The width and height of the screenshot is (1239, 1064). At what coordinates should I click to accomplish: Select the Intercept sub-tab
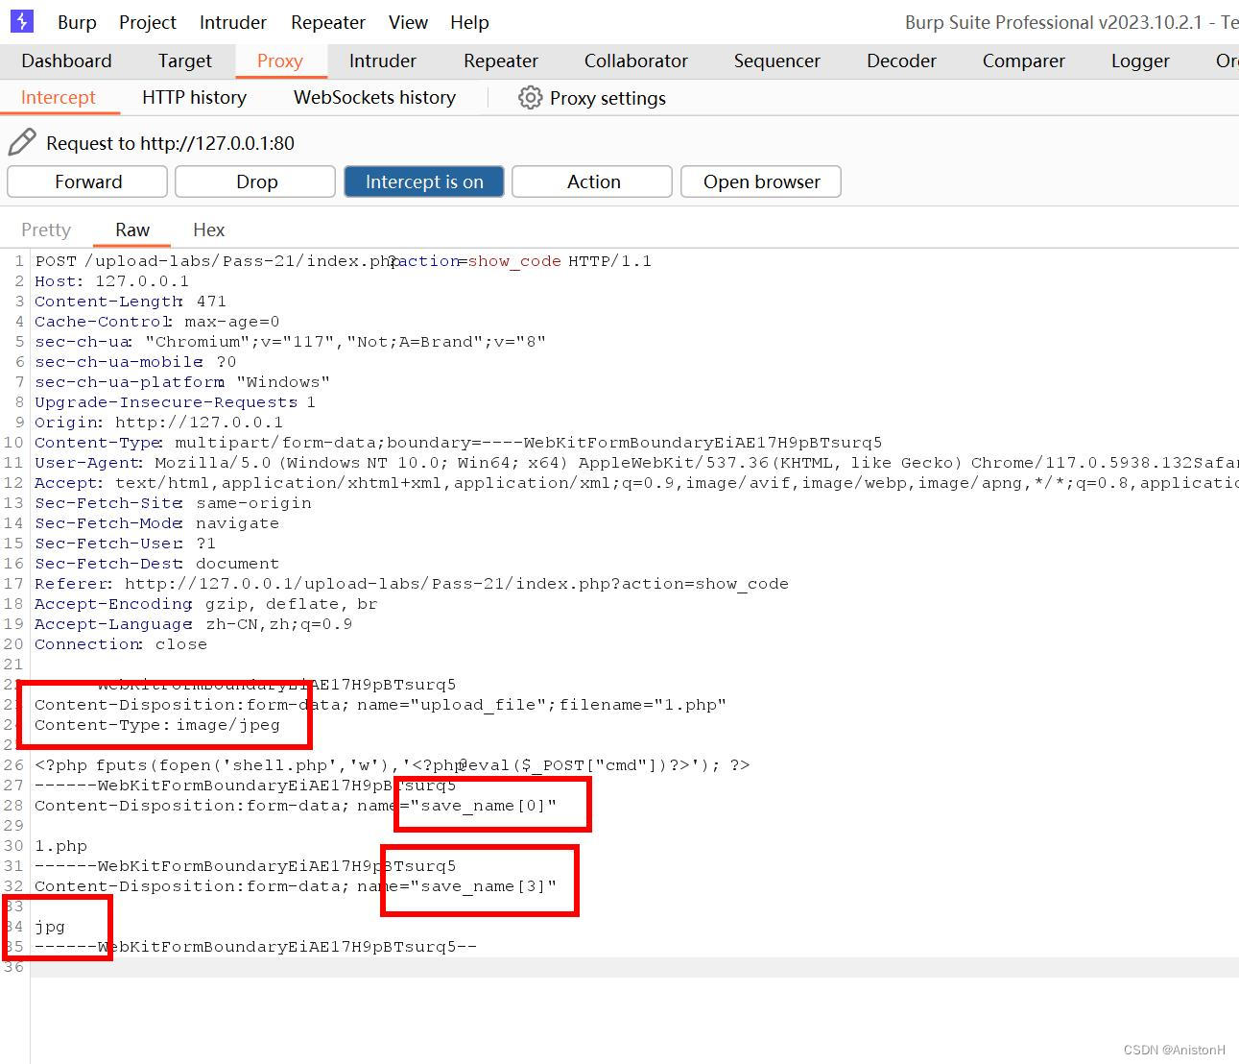pos(59,97)
